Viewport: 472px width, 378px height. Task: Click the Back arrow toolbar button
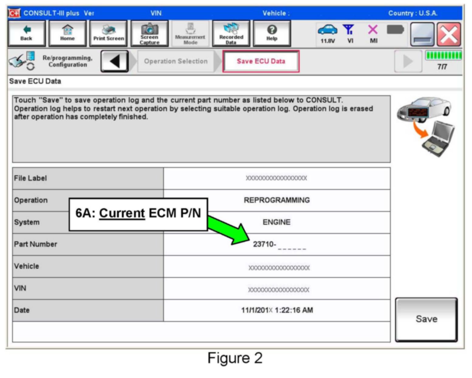click(x=26, y=33)
